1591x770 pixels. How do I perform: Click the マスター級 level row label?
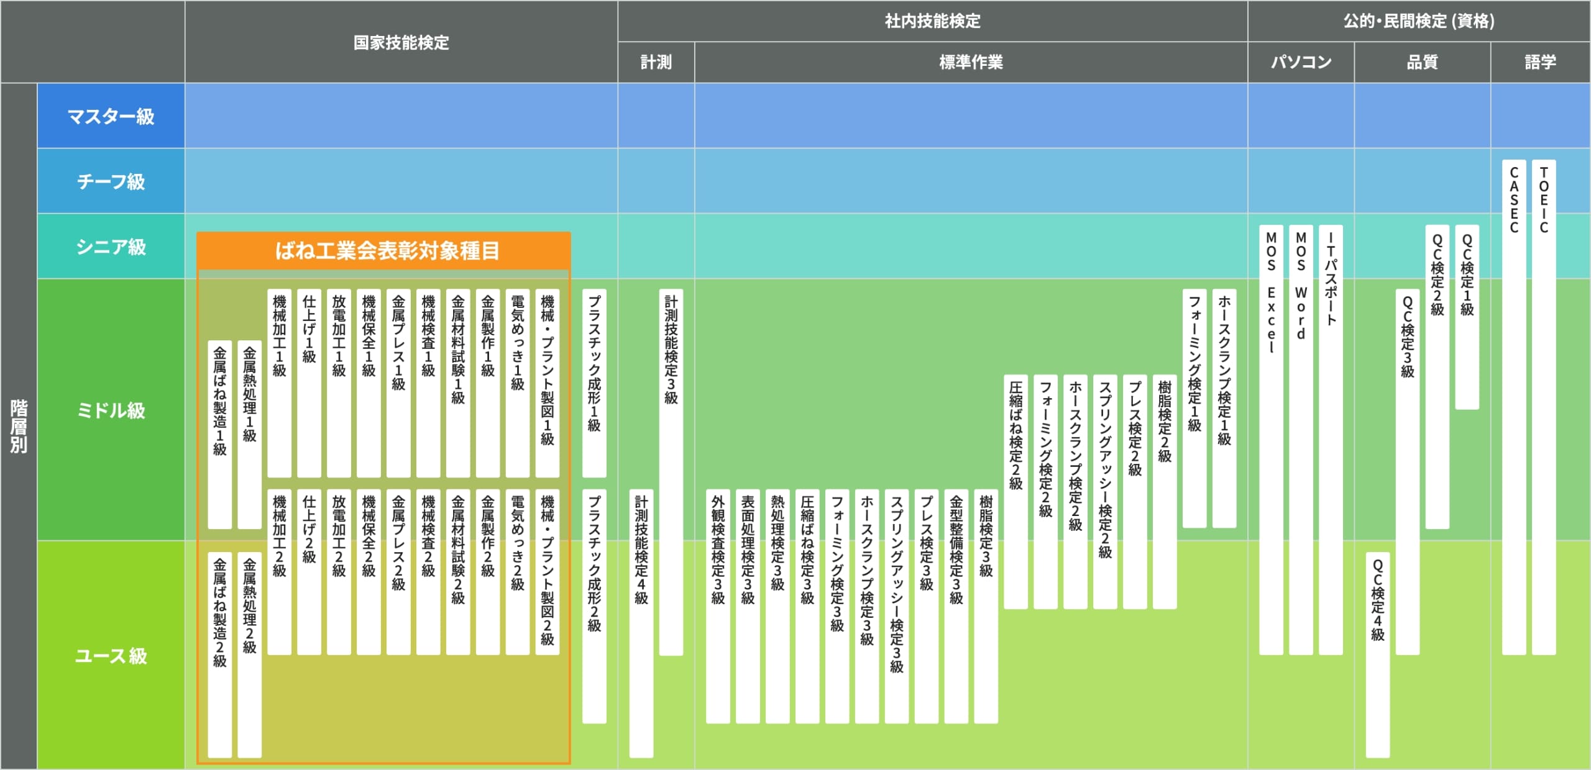tap(111, 116)
